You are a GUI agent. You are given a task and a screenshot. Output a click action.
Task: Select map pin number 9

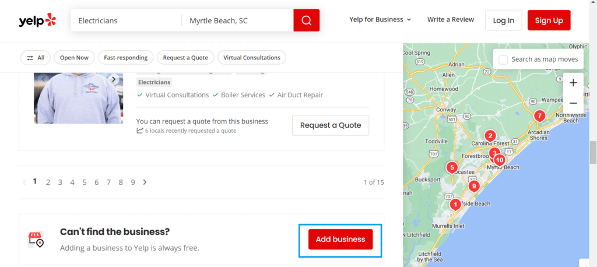tap(473, 186)
